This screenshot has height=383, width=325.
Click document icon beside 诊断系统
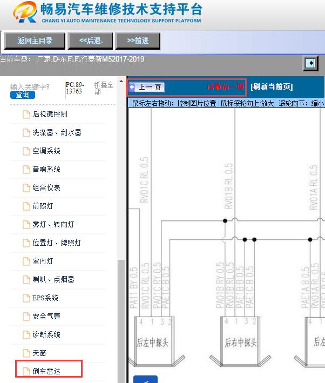point(26,335)
